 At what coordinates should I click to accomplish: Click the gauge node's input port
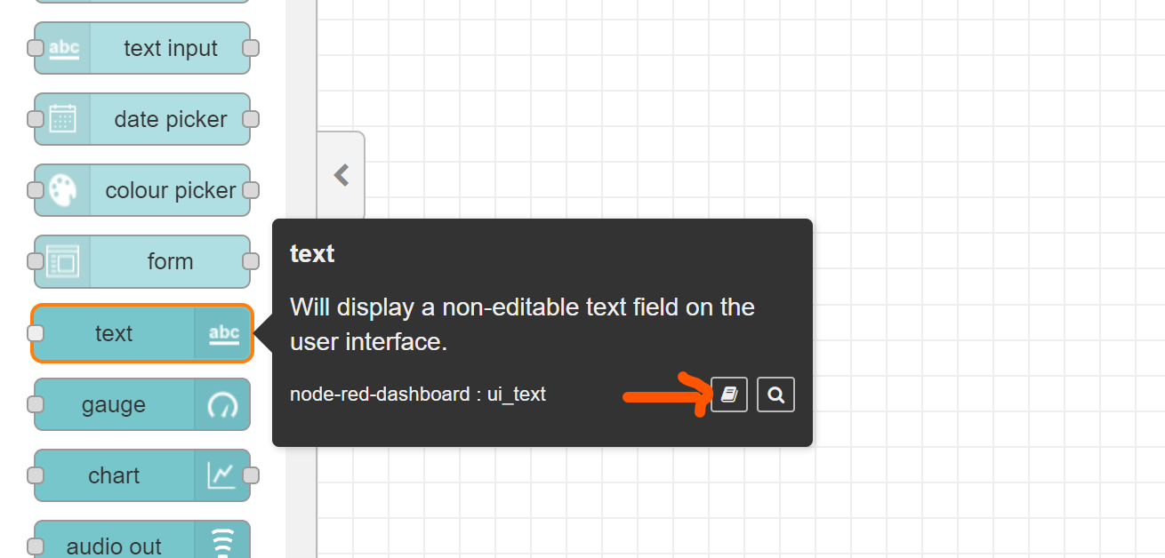pyautogui.click(x=36, y=404)
